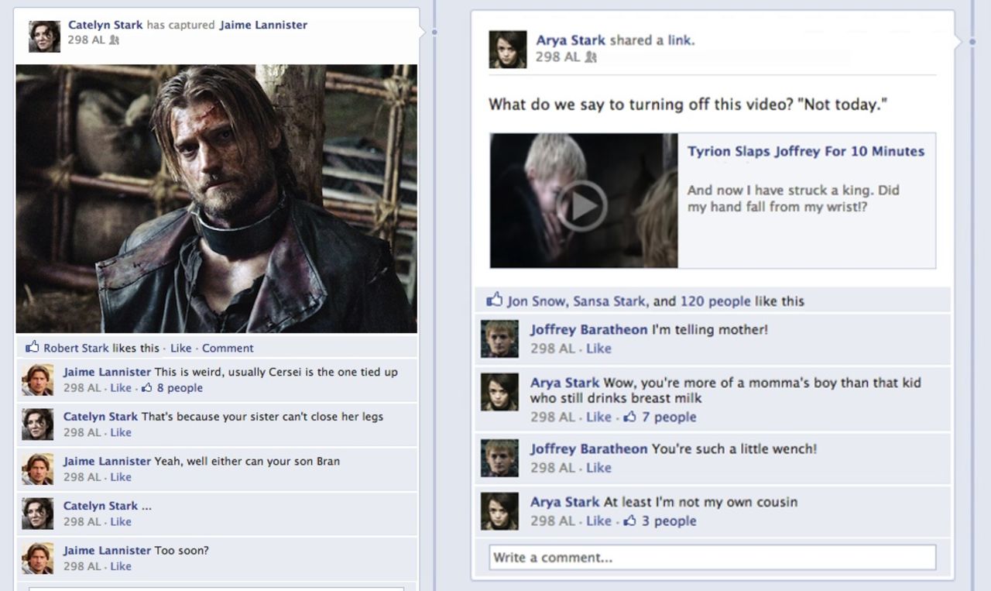This screenshot has height=591, width=991.
Task: Click thumb icon beside "7 people" on Arya's comment
Action: 629,417
